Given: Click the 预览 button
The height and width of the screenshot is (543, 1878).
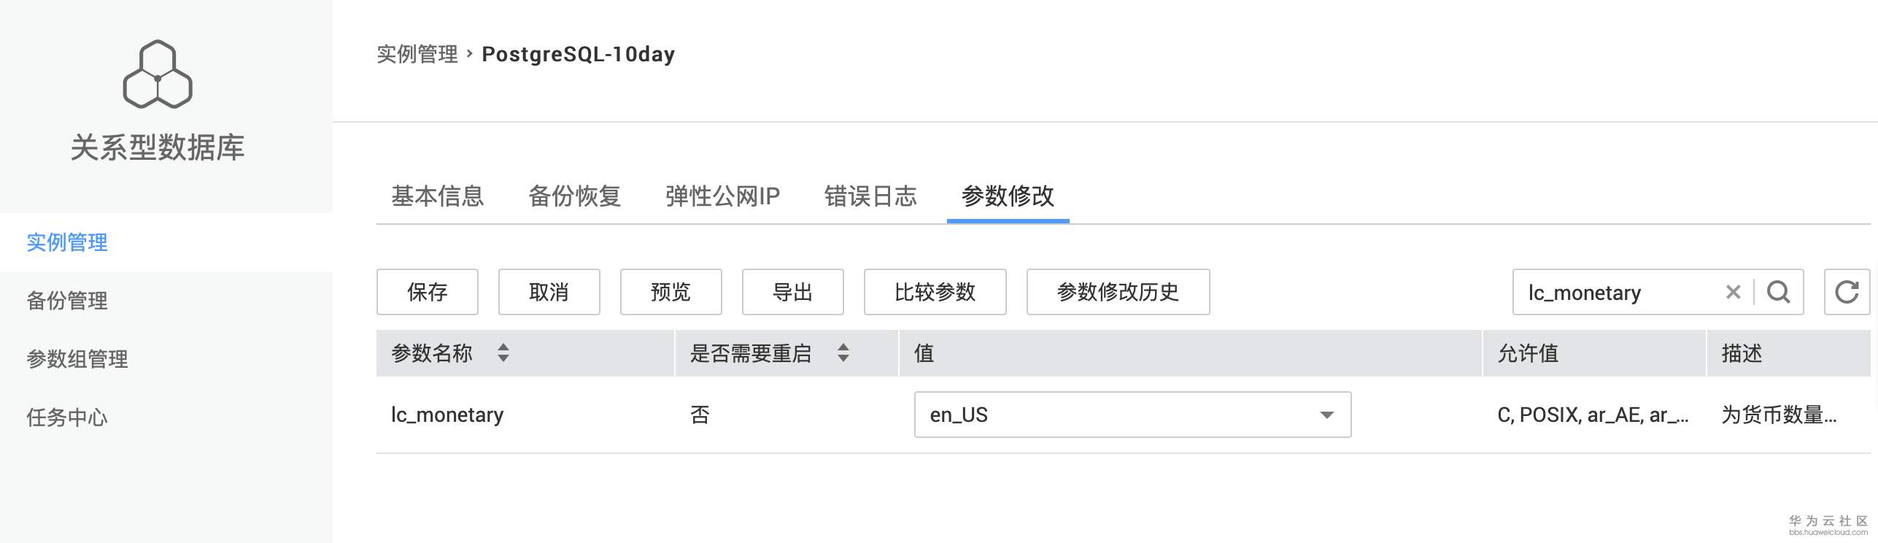Looking at the screenshot, I should 671,292.
